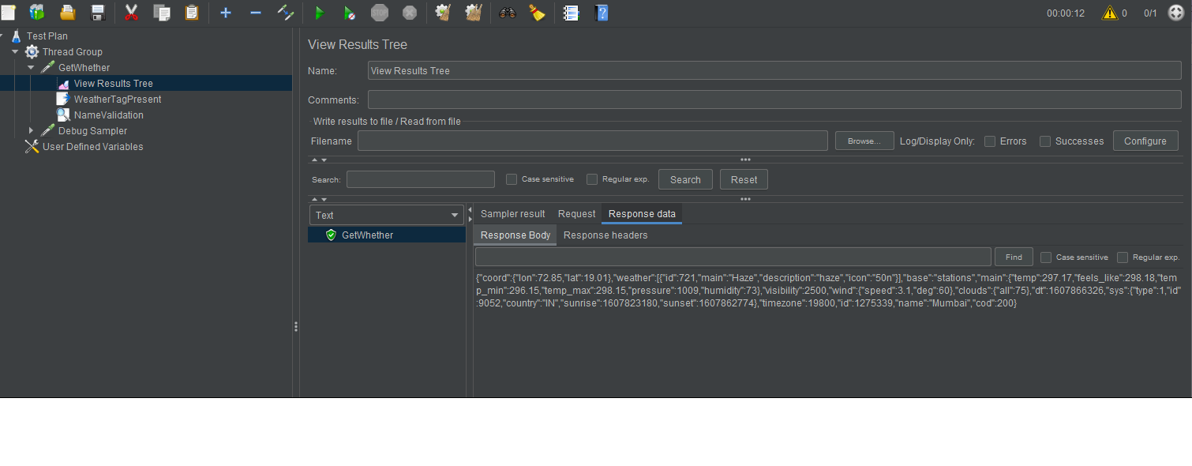
Task: Expand the Debug Sampler node
Action: click(31, 130)
